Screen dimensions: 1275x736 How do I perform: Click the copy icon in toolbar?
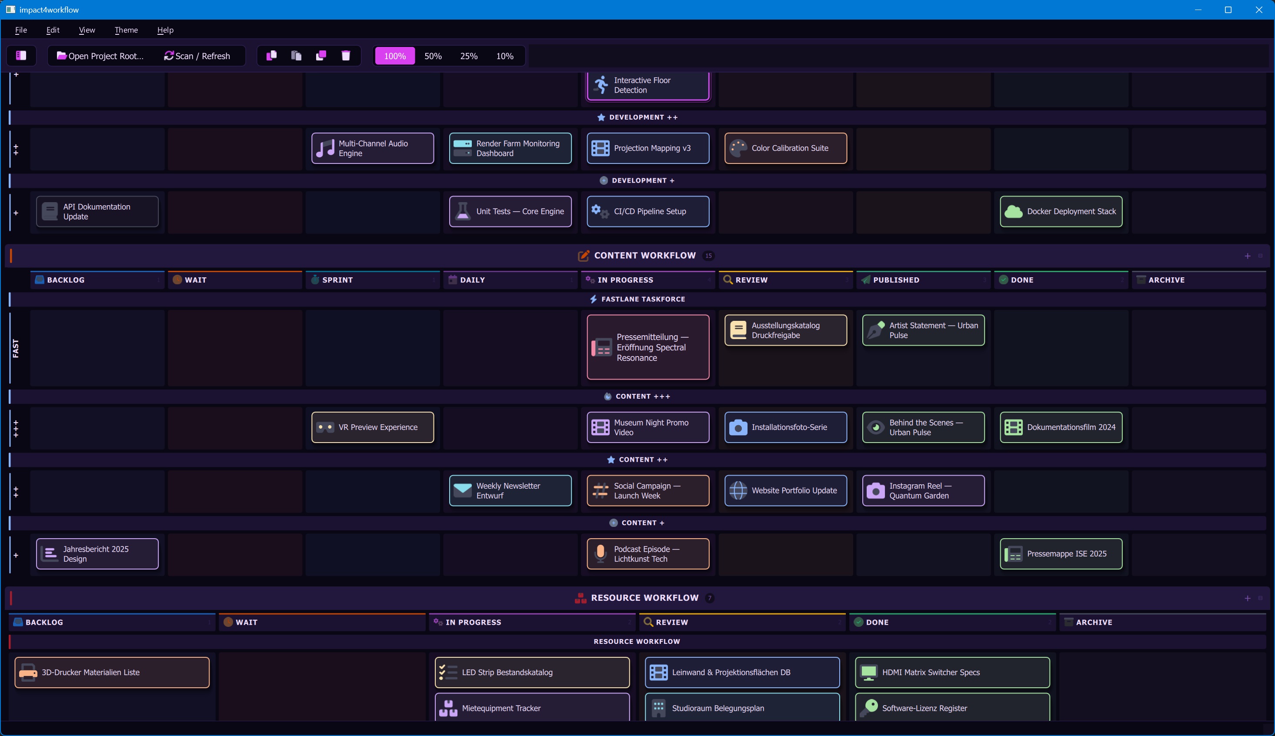coord(271,56)
